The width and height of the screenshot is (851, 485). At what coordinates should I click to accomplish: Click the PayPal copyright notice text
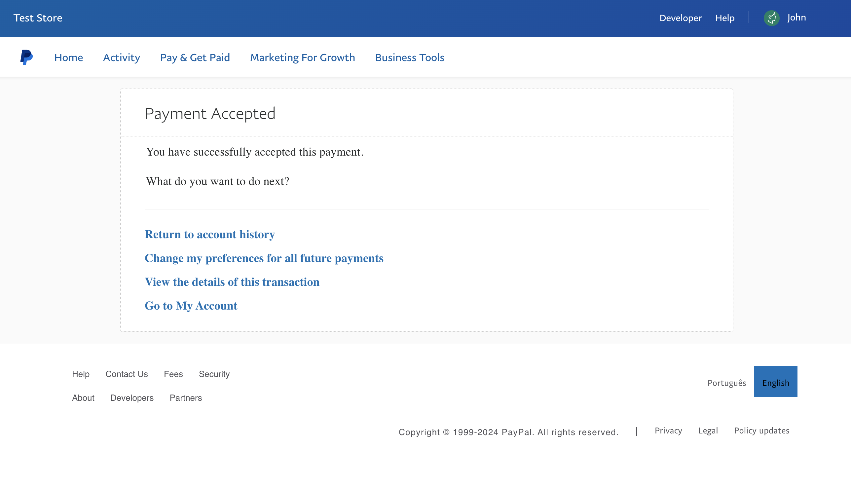(509, 432)
